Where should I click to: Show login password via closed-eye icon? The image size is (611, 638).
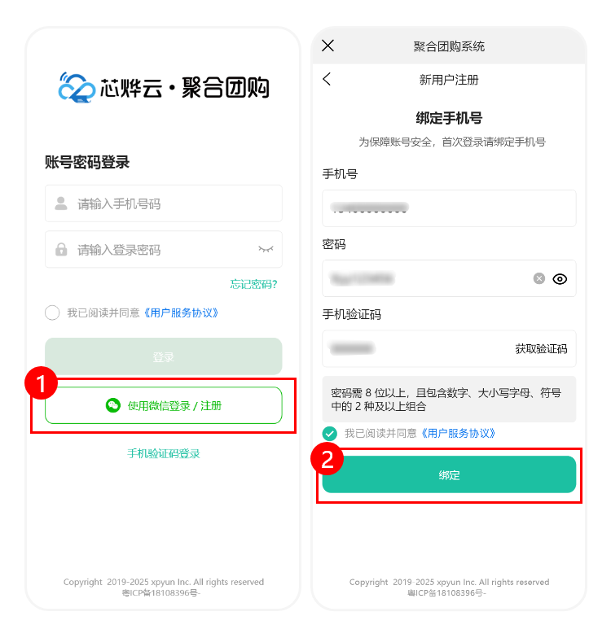coord(266,249)
